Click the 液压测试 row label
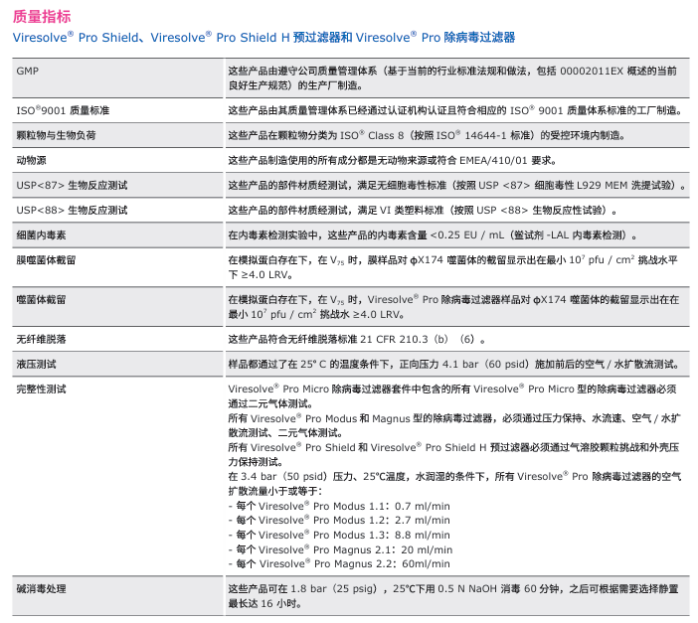The height and width of the screenshot is (623, 698). tap(36, 364)
